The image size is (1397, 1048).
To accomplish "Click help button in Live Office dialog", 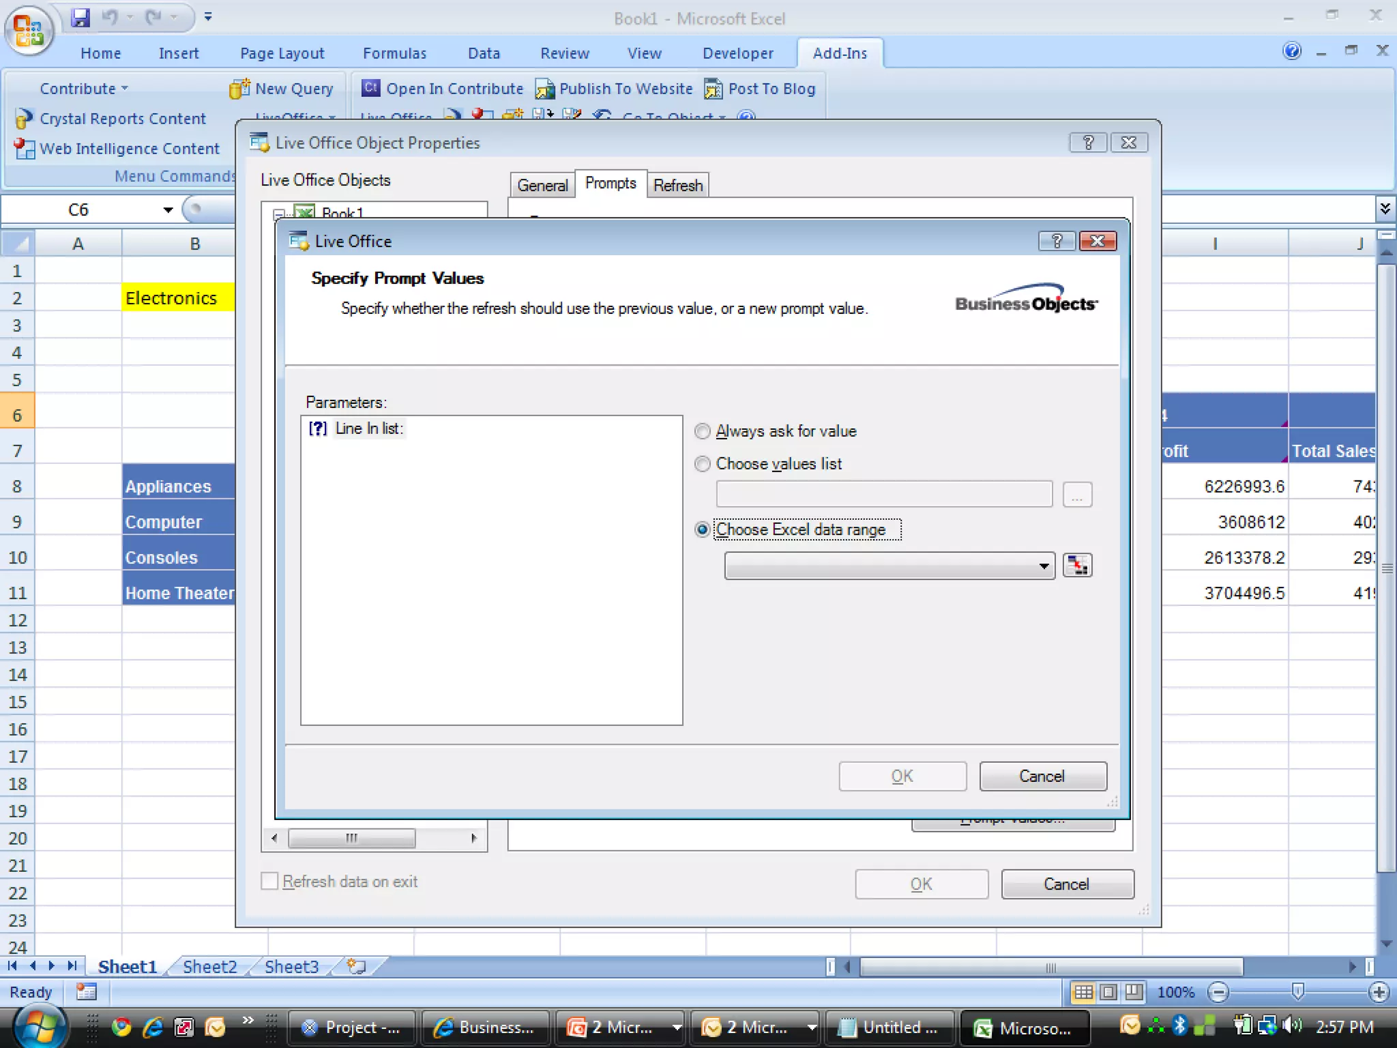I will (1057, 241).
